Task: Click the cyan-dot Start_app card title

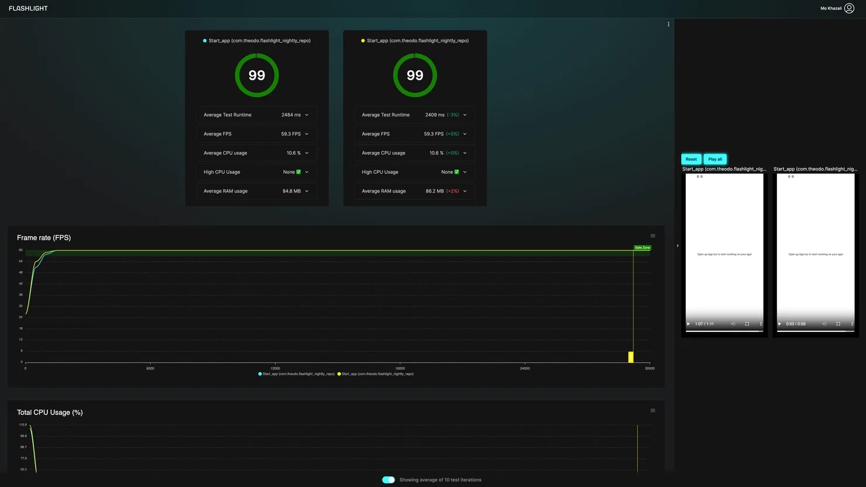Action: pyautogui.click(x=259, y=40)
